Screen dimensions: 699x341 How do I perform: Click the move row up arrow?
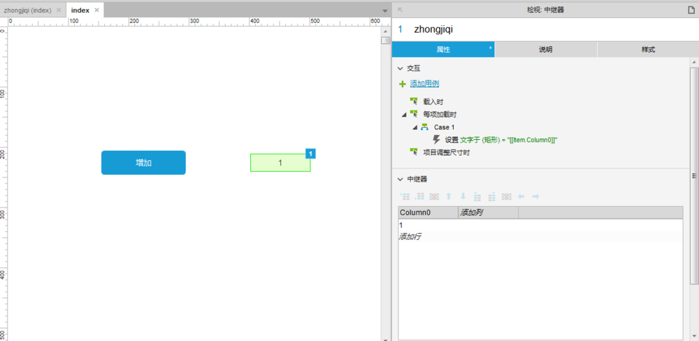click(x=449, y=196)
